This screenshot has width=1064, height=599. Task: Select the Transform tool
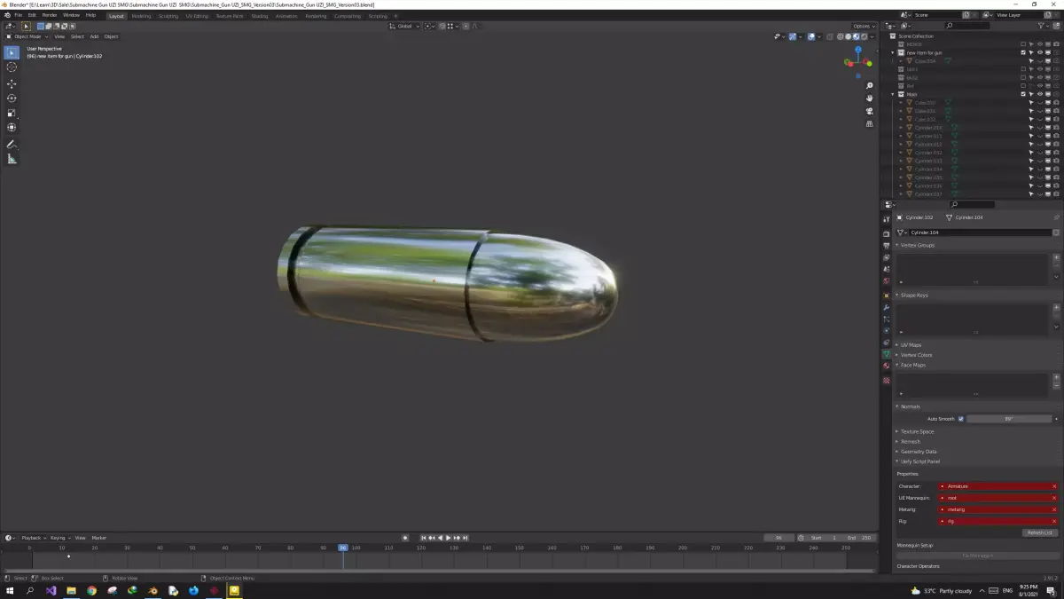(12, 128)
